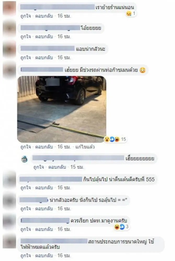Click the sad reaction icon on the first comment
This screenshot has width=175, height=261.
coord(129,13)
